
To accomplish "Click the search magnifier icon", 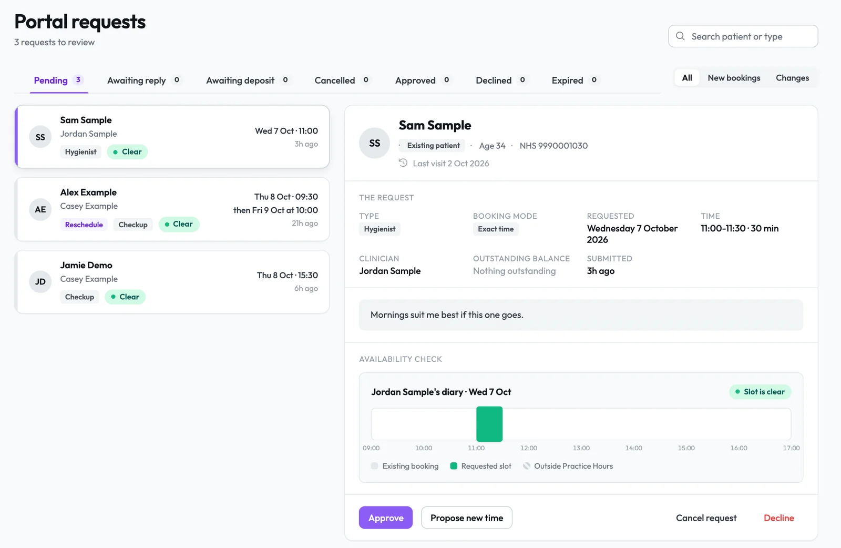I will (x=680, y=36).
